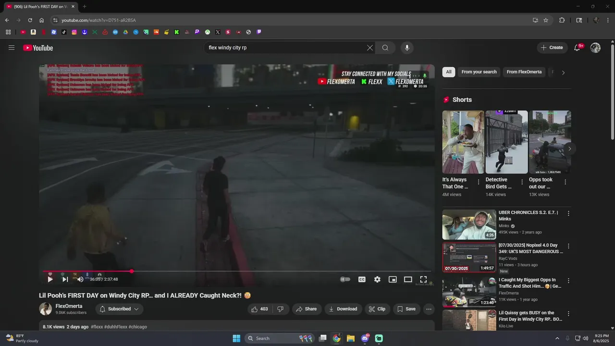Open TikTok bookmark in bookmarks bar
The image size is (615, 346).
pyautogui.click(x=64, y=32)
